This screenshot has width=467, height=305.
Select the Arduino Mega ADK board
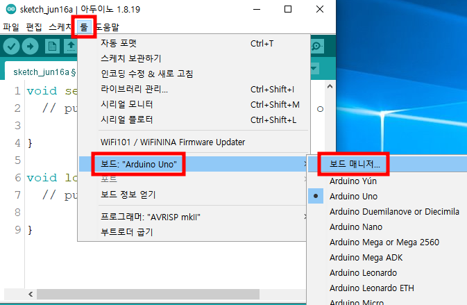[387, 257]
